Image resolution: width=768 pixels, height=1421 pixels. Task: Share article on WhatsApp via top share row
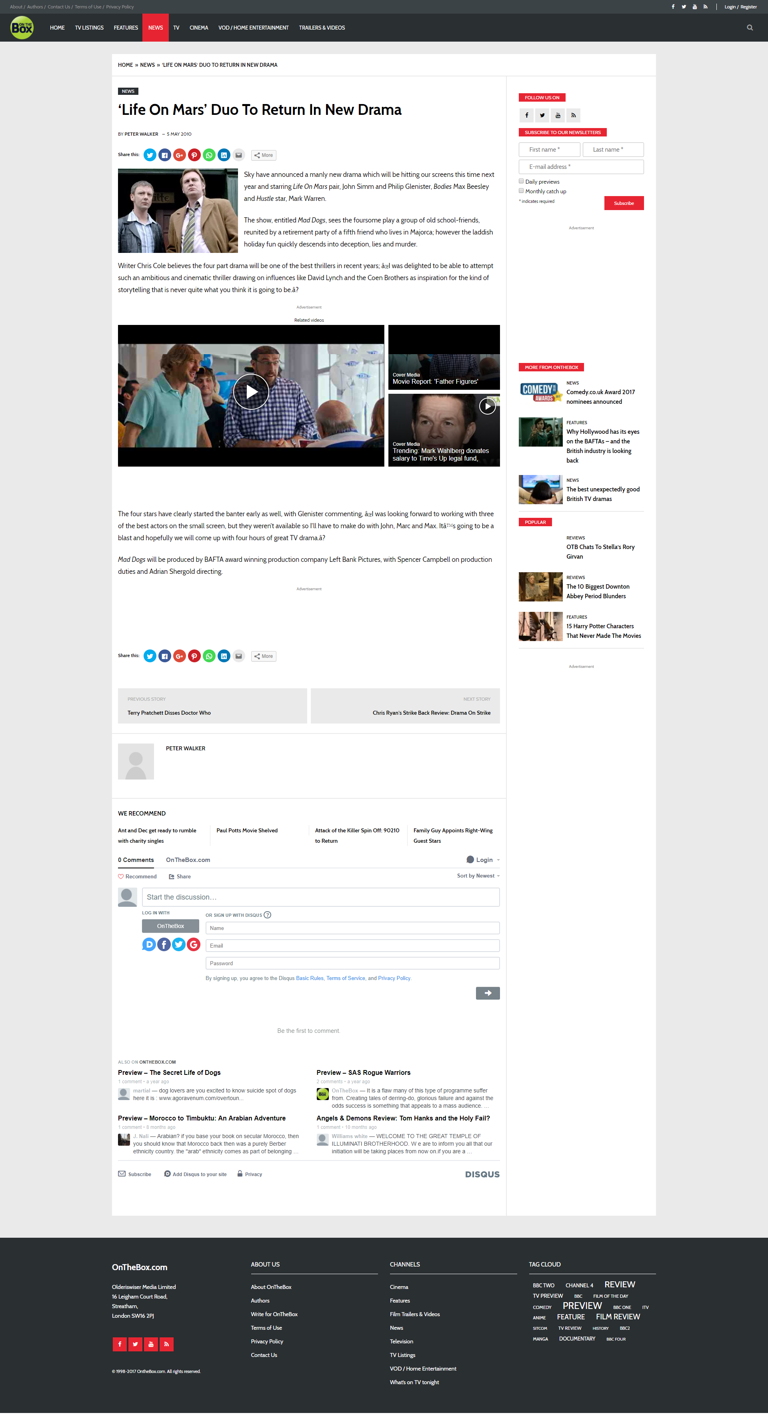(209, 155)
